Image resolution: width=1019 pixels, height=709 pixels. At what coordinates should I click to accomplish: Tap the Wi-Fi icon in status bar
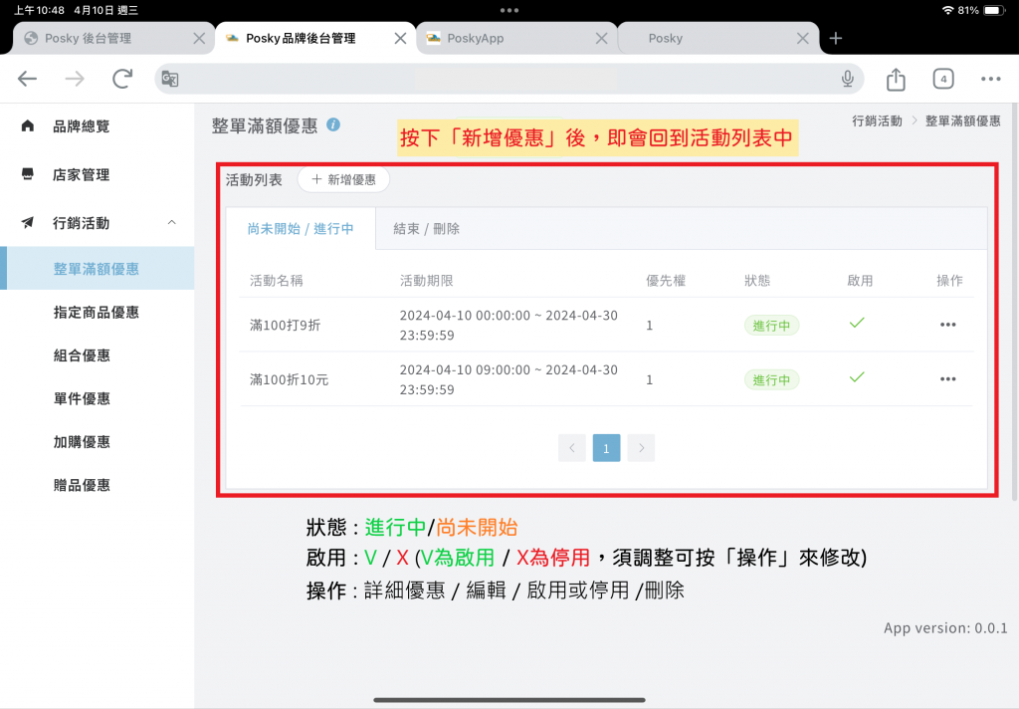(947, 10)
